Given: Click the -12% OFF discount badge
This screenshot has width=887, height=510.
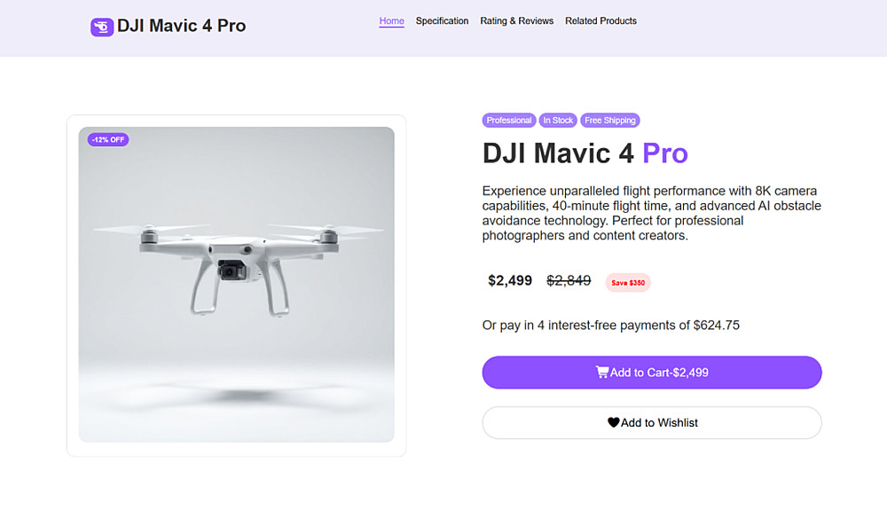Looking at the screenshot, I should [108, 139].
